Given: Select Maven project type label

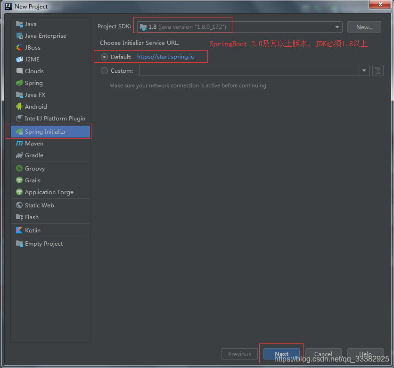Looking at the screenshot, I should click(34, 144).
